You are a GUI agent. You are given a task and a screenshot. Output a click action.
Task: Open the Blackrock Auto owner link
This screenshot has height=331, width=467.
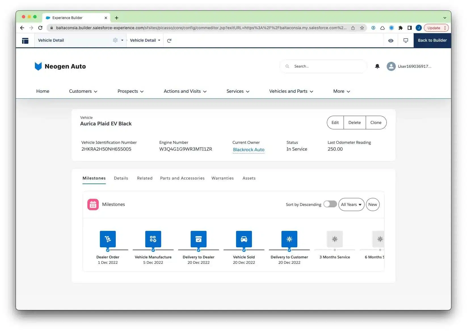pos(249,149)
